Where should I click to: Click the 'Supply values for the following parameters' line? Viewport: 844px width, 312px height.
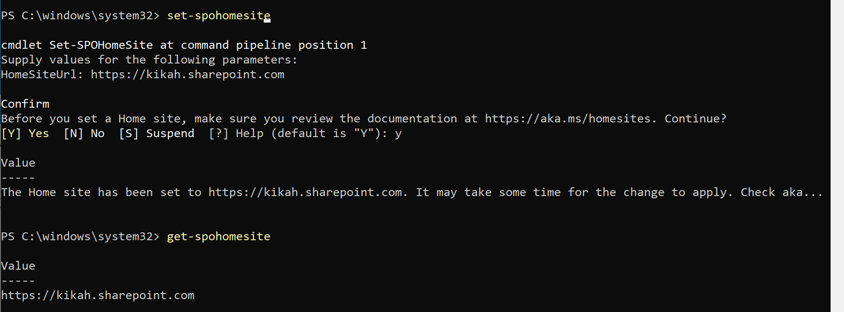(149, 60)
